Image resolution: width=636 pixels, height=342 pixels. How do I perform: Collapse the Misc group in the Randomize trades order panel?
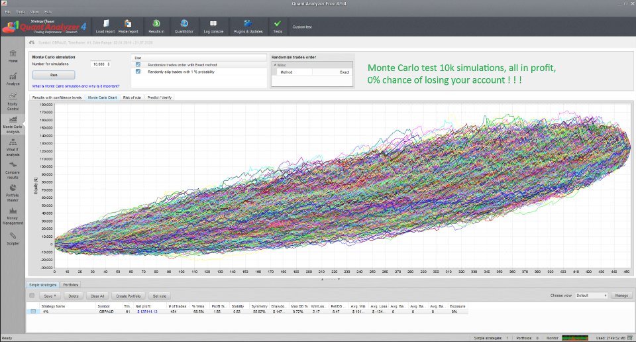pyautogui.click(x=274, y=65)
